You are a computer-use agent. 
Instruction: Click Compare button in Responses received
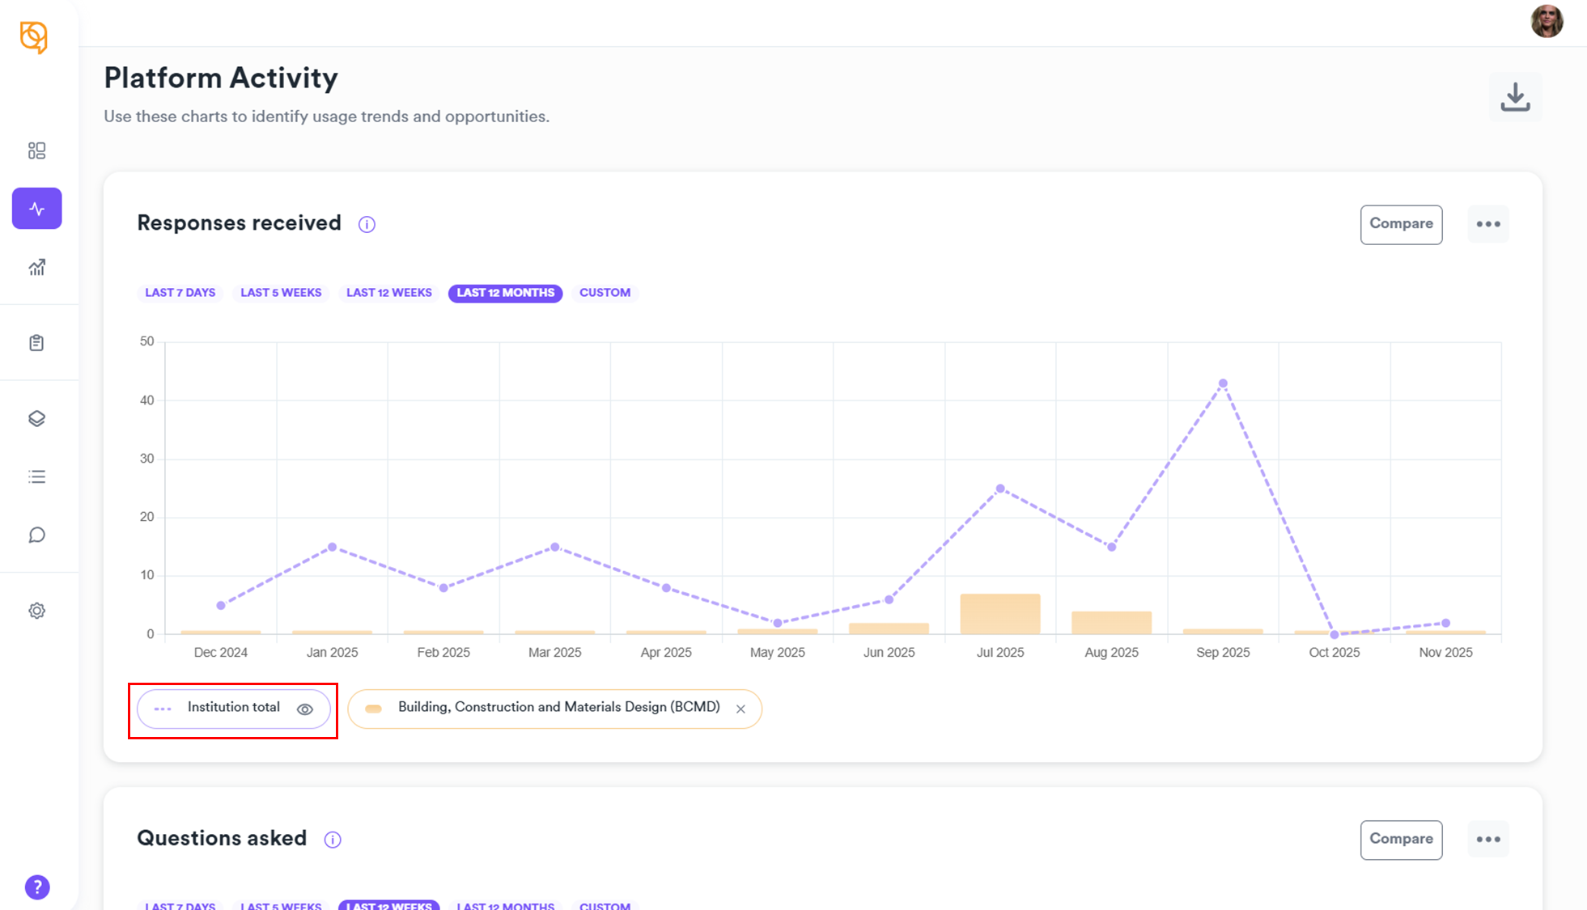[x=1401, y=224]
